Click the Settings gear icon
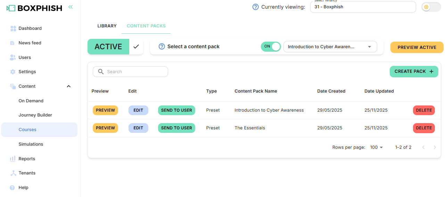Screen dimensions: 446x197 tap(13, 72)
